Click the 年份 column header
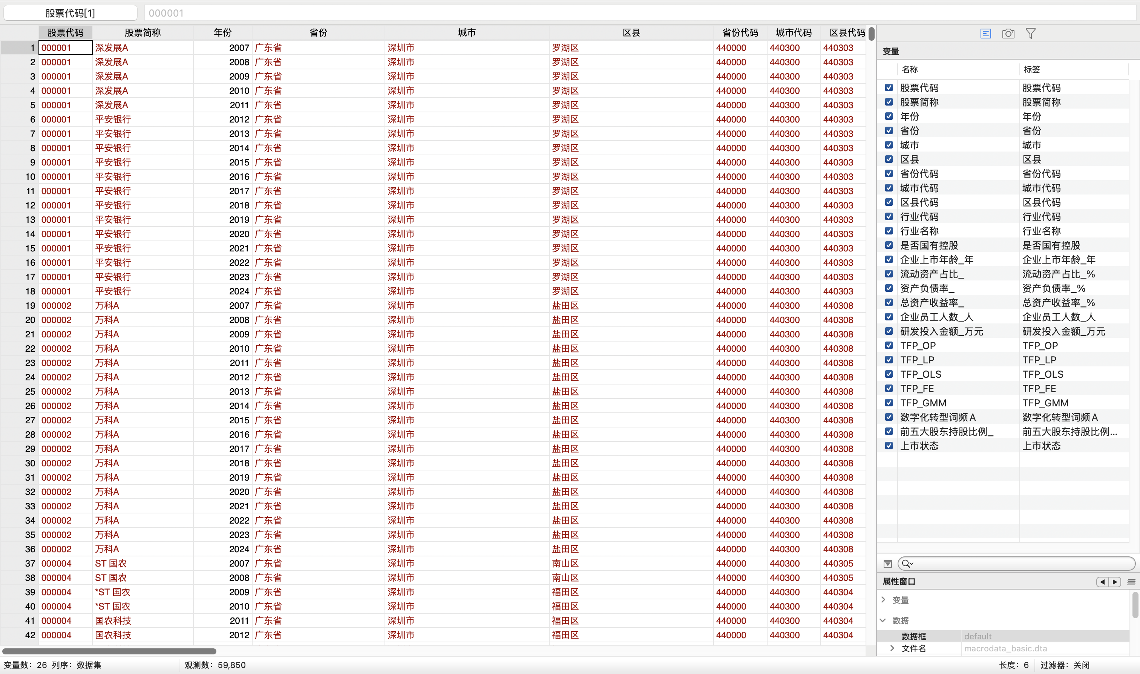Viewport: 1140px width, 674px height. pos(222,33)
